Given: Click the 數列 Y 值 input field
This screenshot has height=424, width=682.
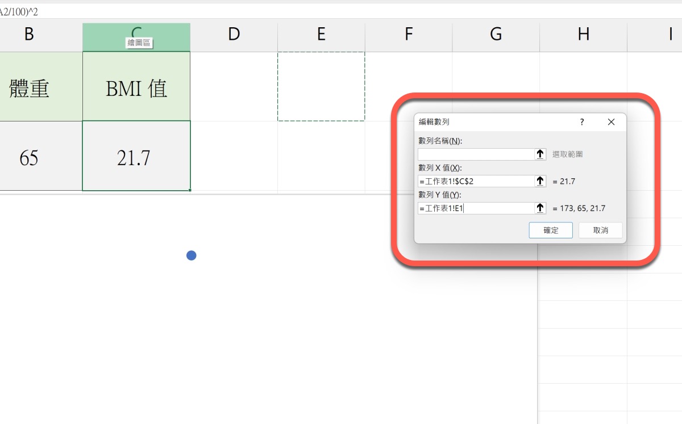Looking at the screenshot, I should point(476,208).
